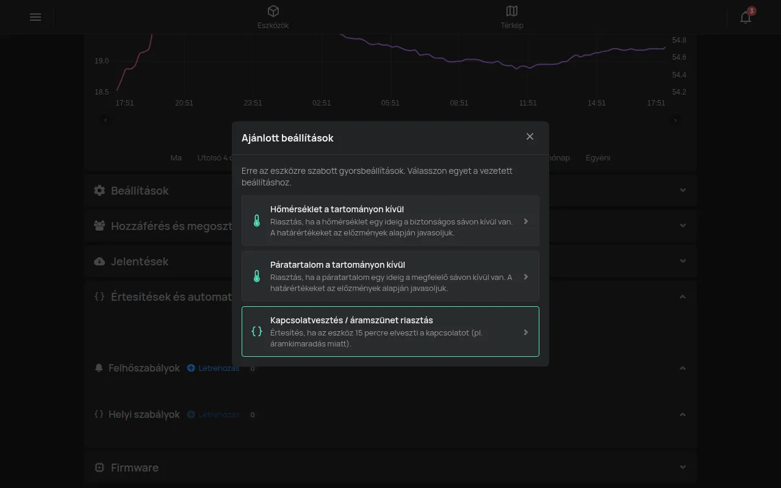Select Hőmérséklet a tartományon kívül preset
The width and height of the screenshot is (781, 488).
pos(390,220)
